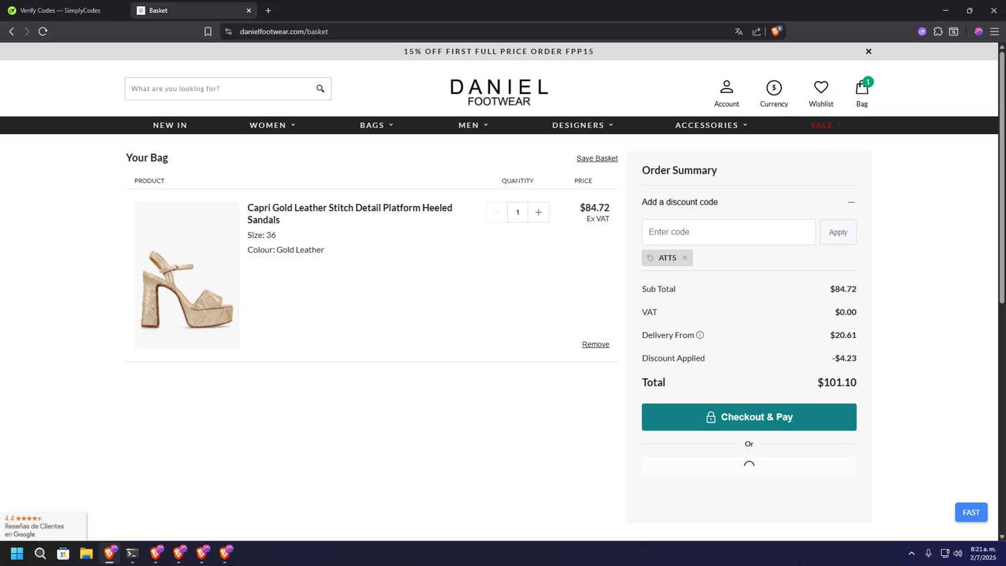This screenshot has height=566, width=1006.
Task: Click the FAST button
Action: (x=971, y=512)
